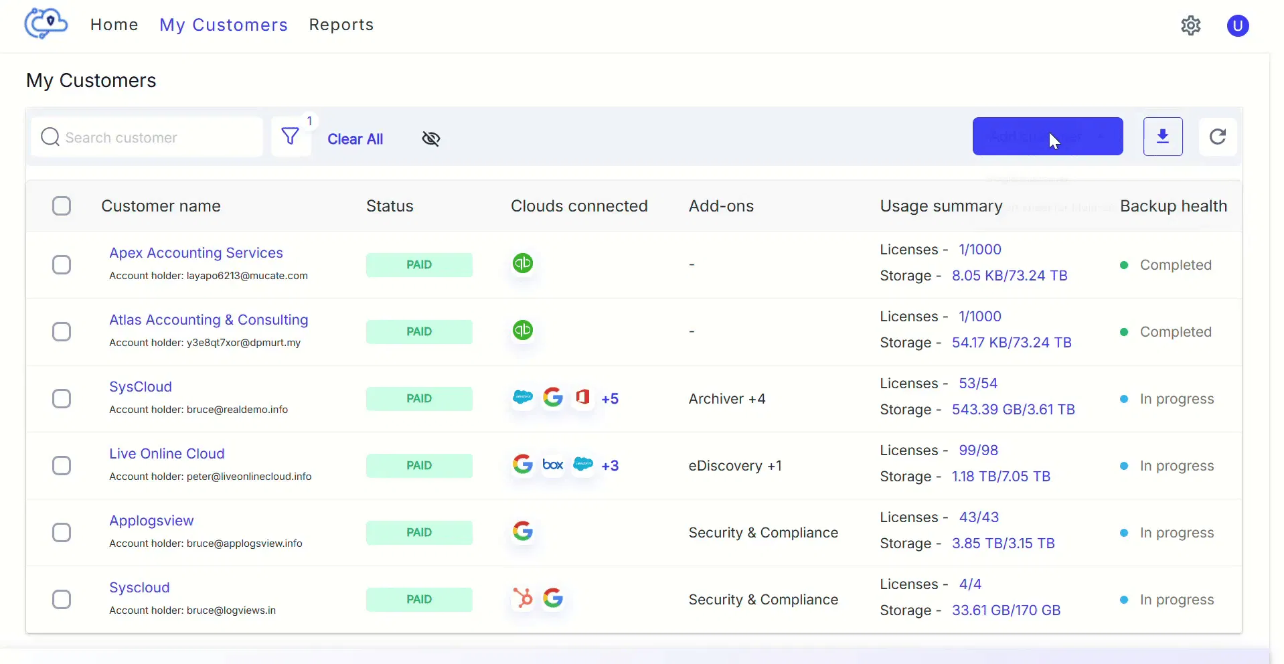
Task: Click the QuickBooks icon for Apex Accounting Services
Action: click(x=524, y=264)
